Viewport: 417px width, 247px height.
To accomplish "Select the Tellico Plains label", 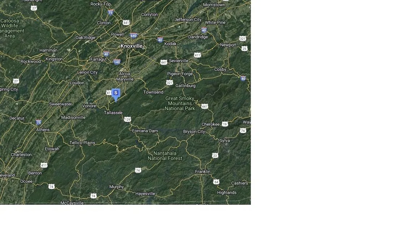I will tap(83, 143).
